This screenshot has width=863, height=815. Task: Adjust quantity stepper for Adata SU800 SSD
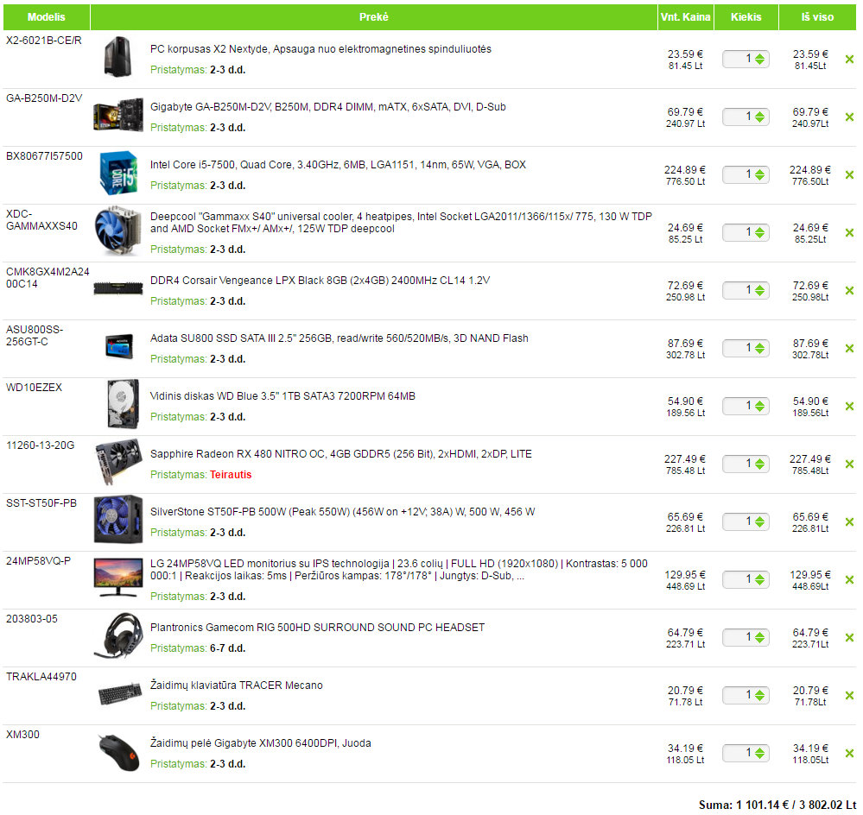pyautogui.click(x=759, y=349)
